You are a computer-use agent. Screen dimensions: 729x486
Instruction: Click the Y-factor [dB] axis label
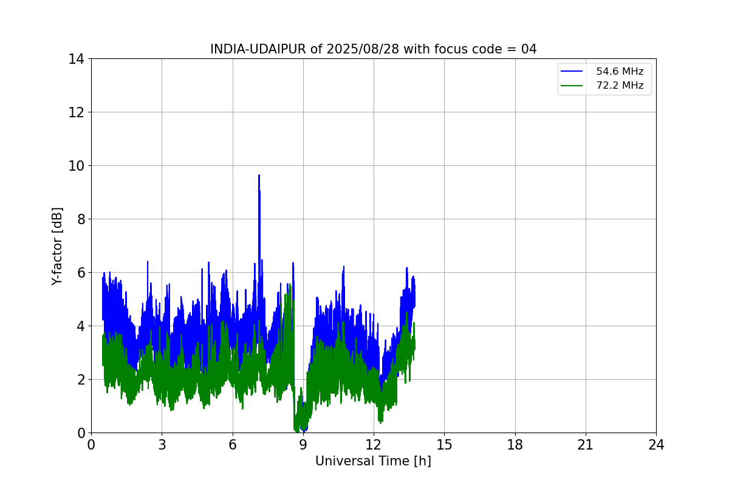tap(57, 246)
